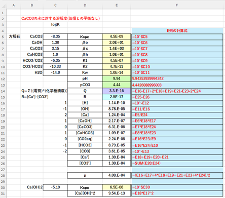225x198 pixels.
Task: Select the CaHCO3 label in row 8
Action: tap(32, 55)
